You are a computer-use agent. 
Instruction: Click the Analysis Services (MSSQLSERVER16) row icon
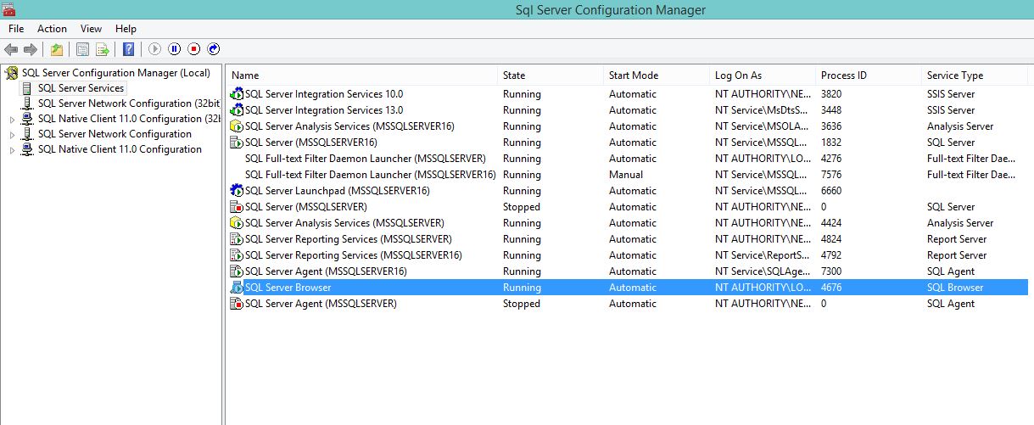(x=237, y=126)
